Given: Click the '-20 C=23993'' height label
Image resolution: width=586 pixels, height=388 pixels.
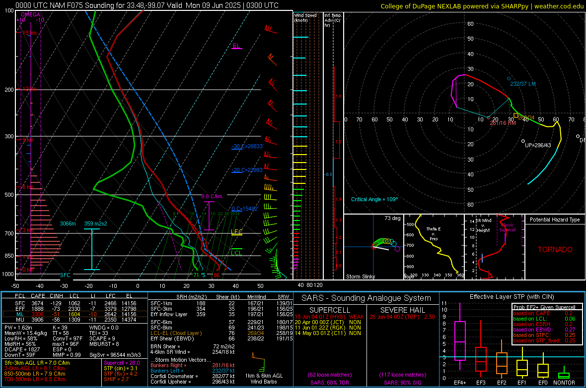Looking at the screenshot, I should (247, 170).
